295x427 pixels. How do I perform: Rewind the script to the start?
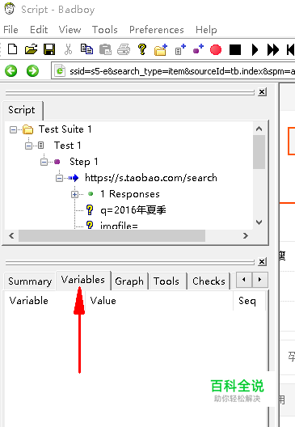[290, 50]
